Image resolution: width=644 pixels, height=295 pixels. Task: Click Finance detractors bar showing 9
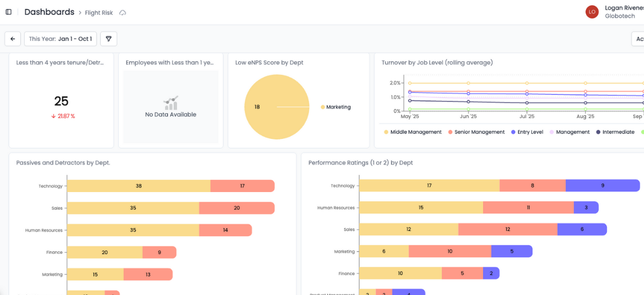coord(159,252)
